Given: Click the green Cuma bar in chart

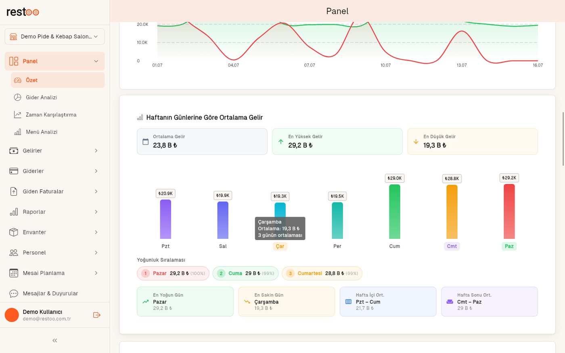Looking at the screenshot, I should pos(395,212).
